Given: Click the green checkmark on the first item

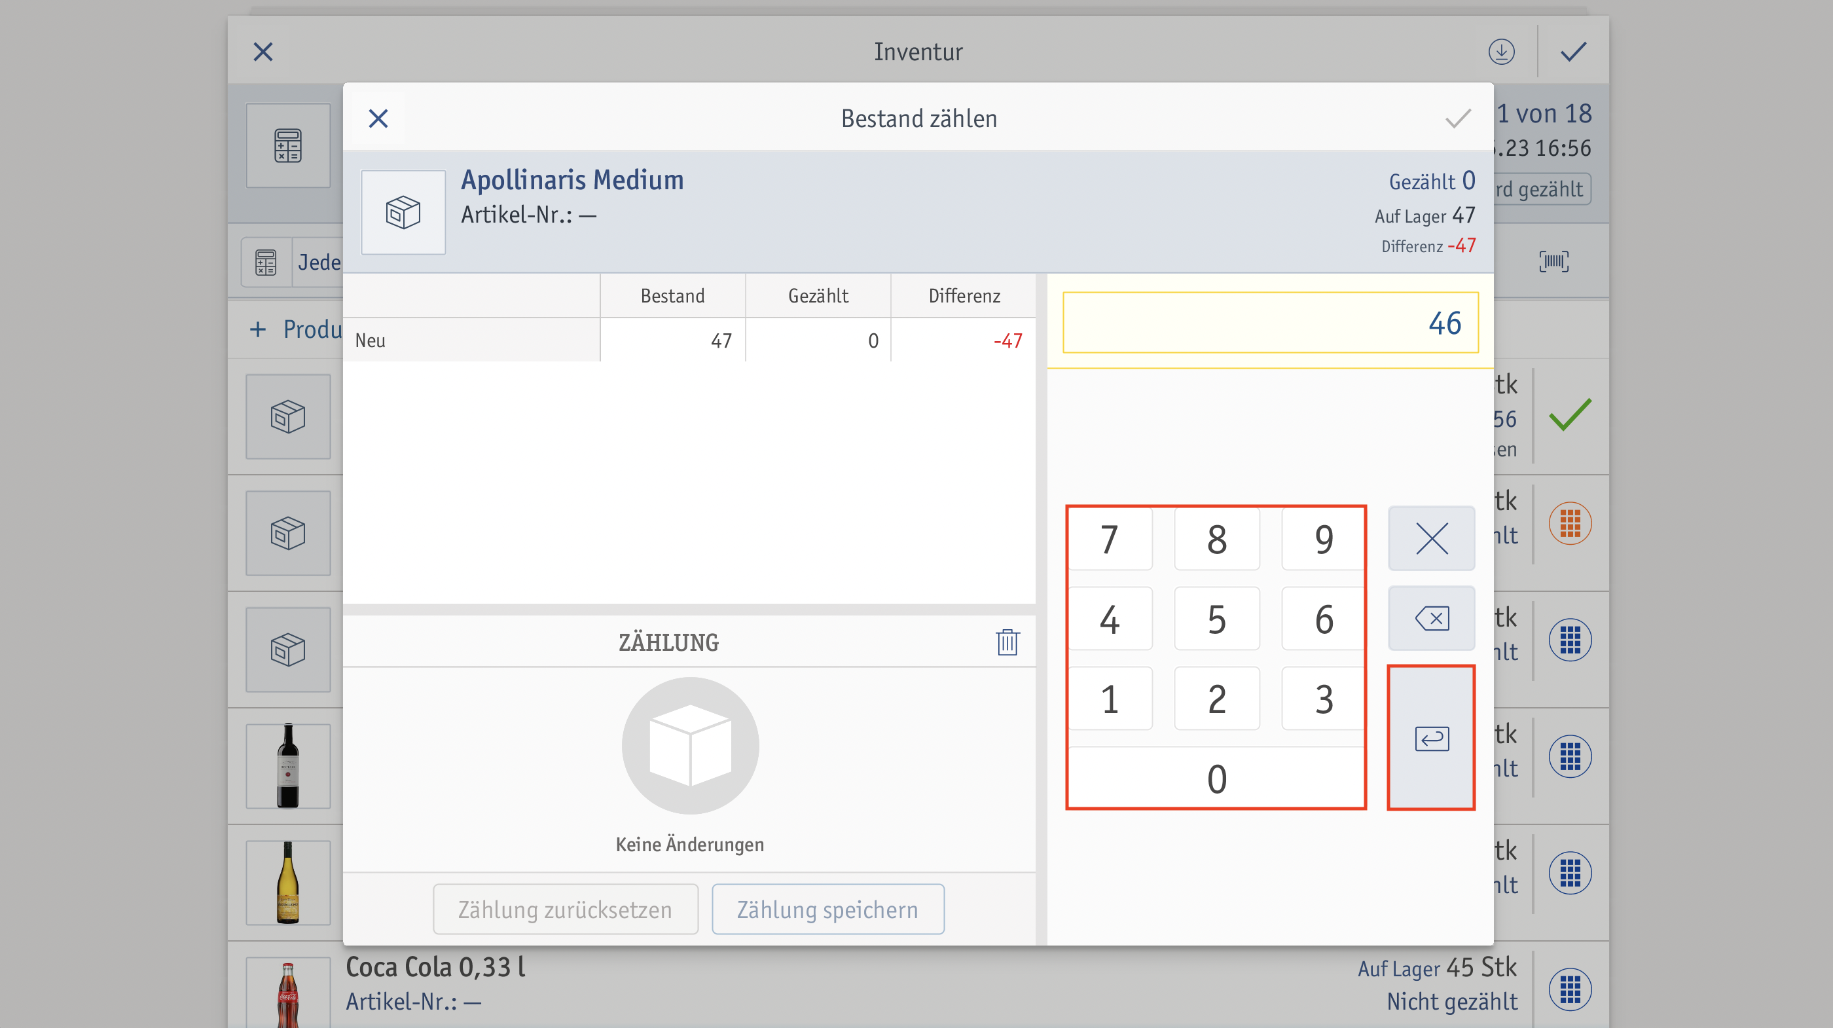Looking at the screenshot, I should tap(1570, 415).
